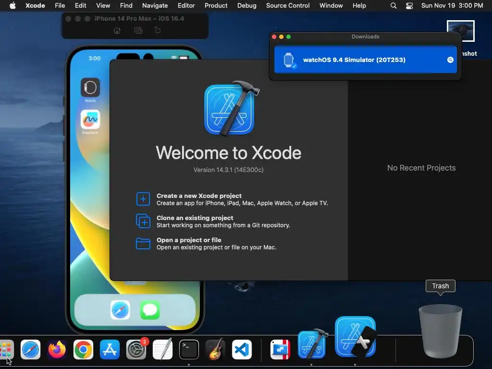Open the Apple menu
Screen dimensions: 492x369
pos(12,5)
